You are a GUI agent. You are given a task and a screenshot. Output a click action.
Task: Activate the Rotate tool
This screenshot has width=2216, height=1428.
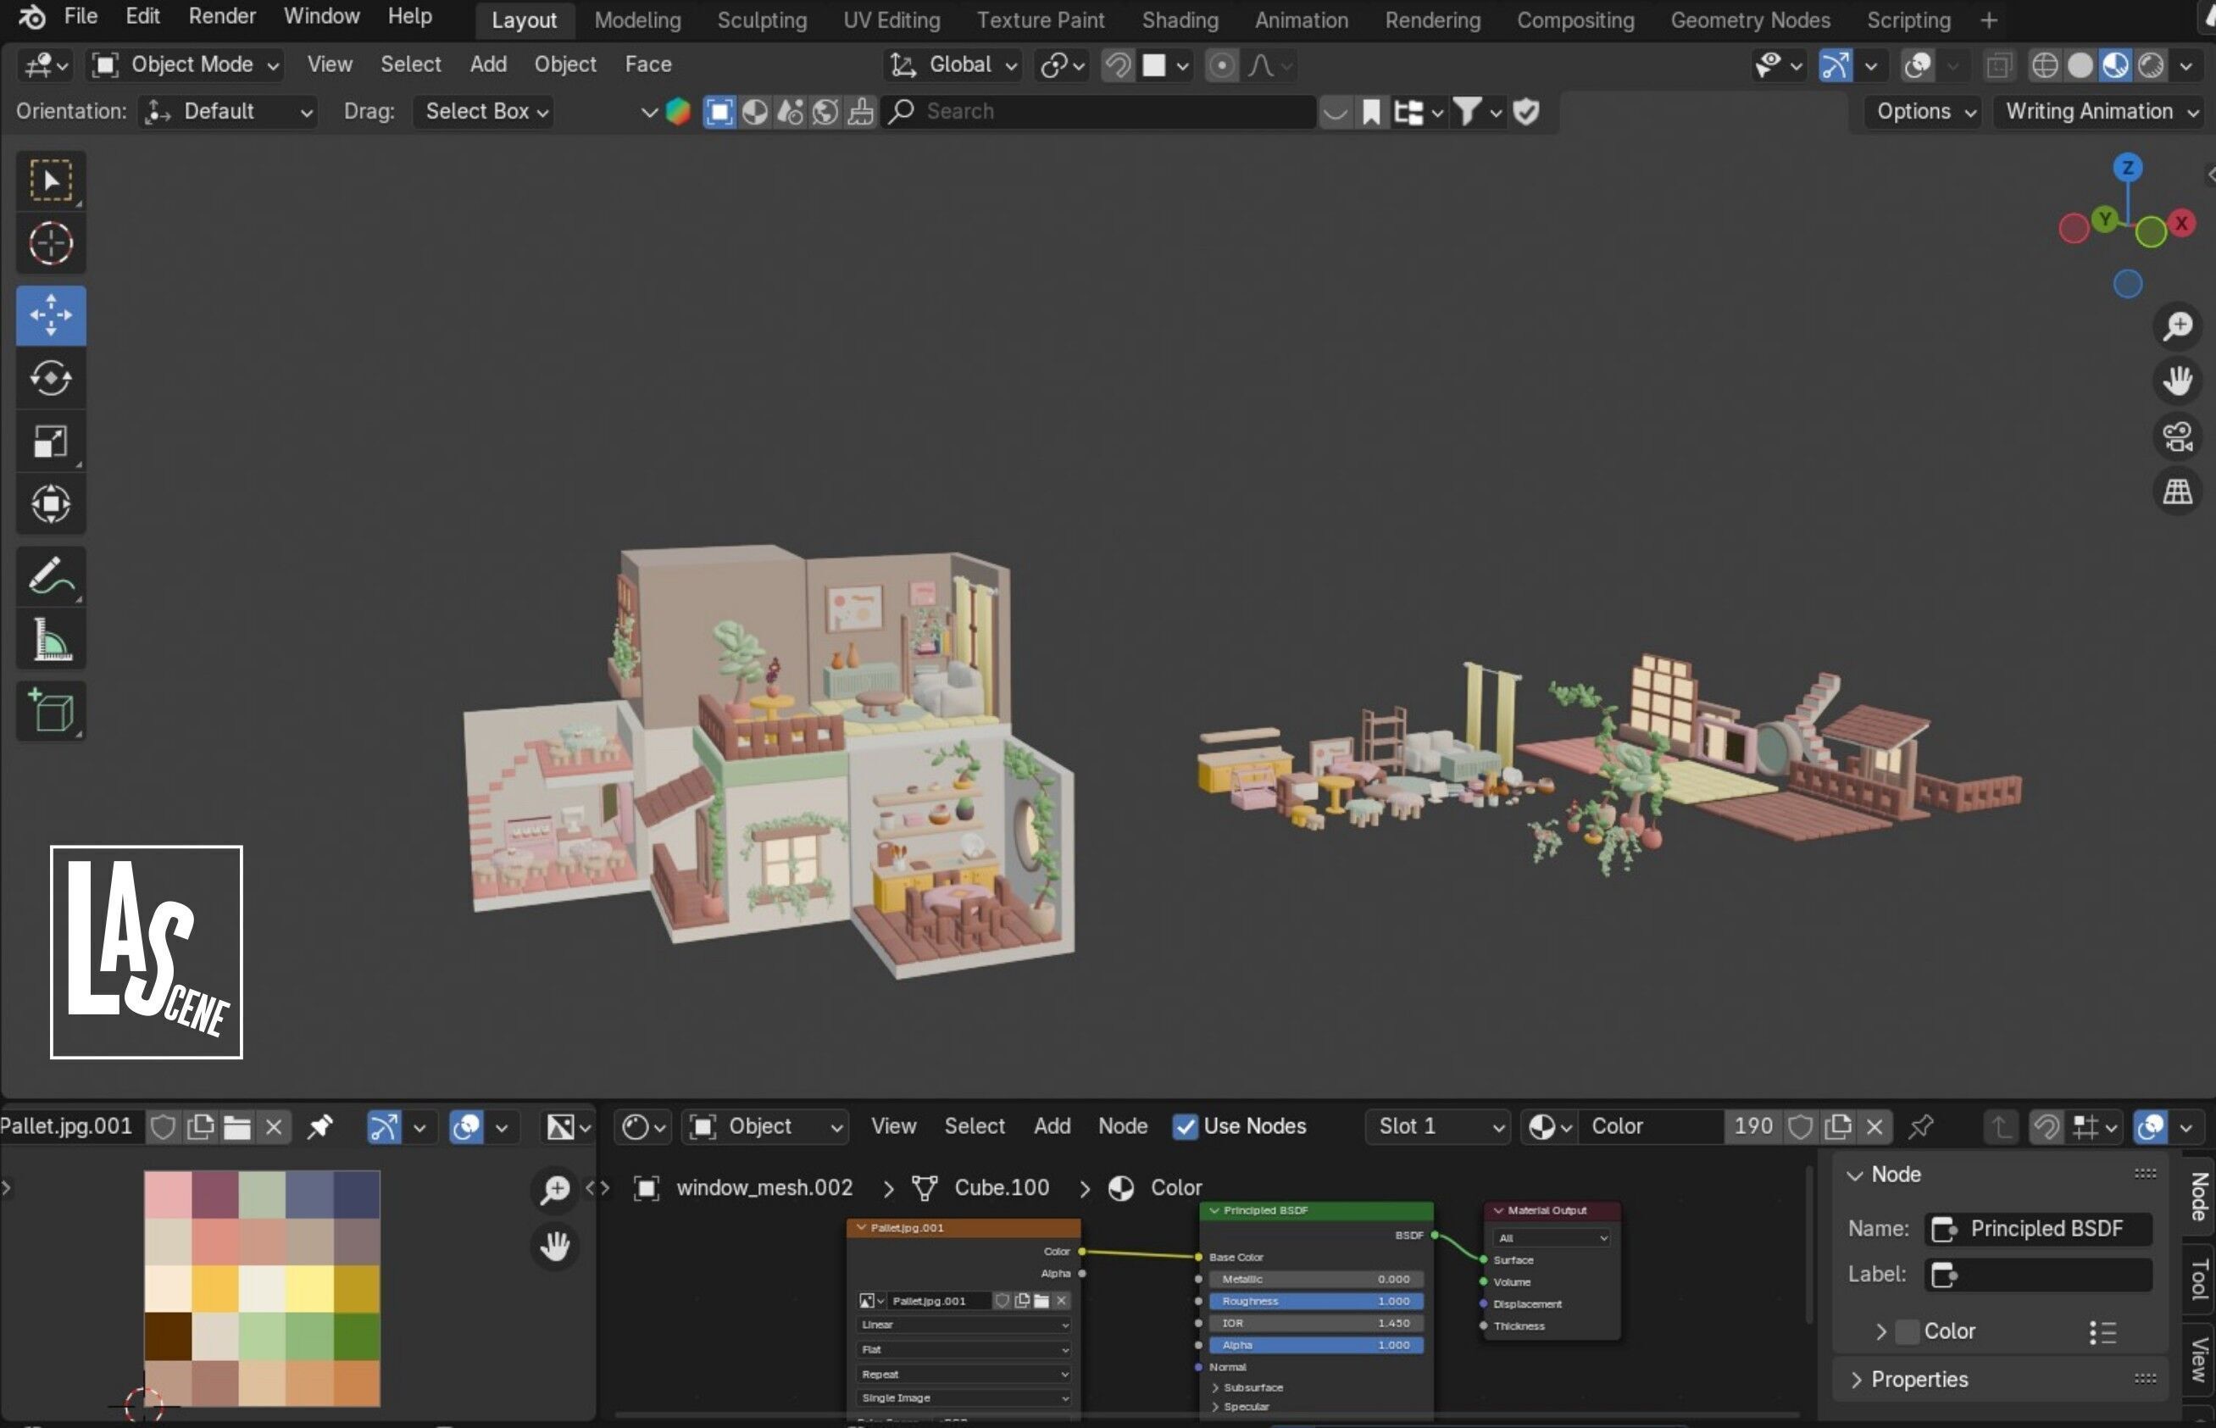(x=51, y=378)
